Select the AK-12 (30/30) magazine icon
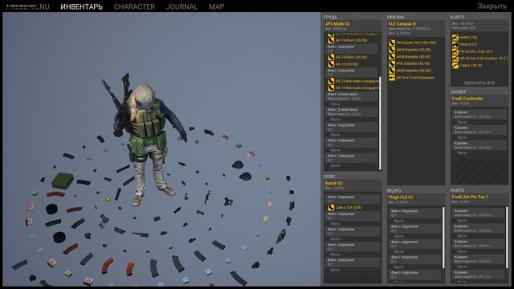Screen dimensions: 514x289 [x=331, y=64]
